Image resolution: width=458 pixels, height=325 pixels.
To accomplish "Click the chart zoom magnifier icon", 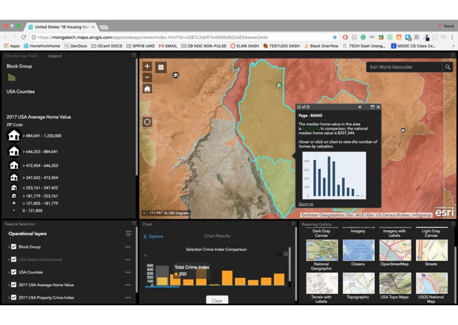I will [x=286, y=254].
